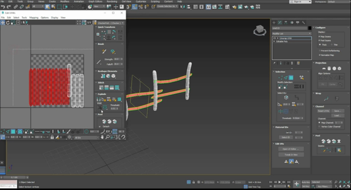
Task: Click the Straighten Selection icon in Reshape Elements
Action: (x=103, y=76)
